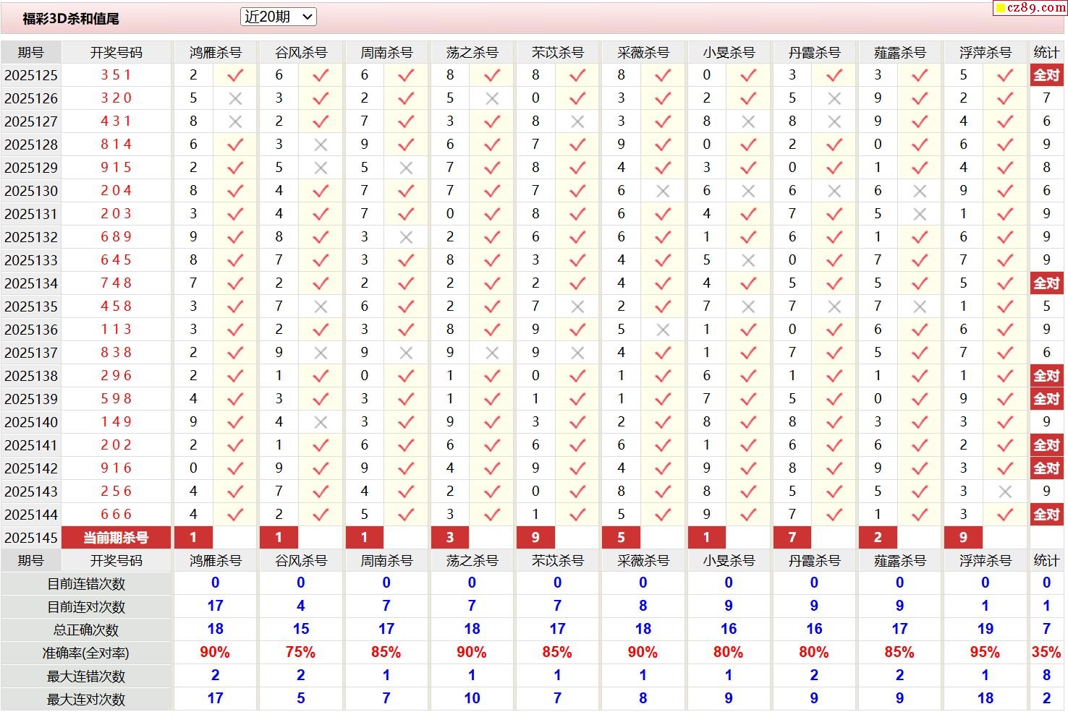This screenshot has width=1068, height=717.
Task: Click the top 小旻杀号 column header
Action: pyautogui.click(x=729, y=52)
